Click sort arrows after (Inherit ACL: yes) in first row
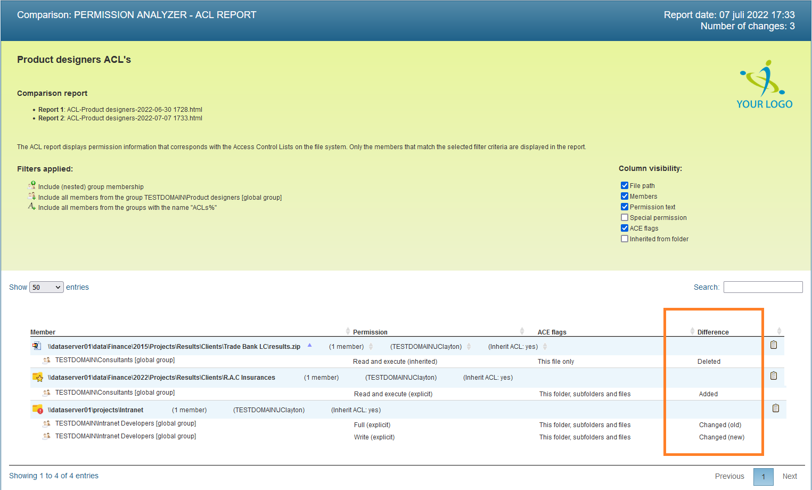Screen dimensions: 812x490 point(545,346)
